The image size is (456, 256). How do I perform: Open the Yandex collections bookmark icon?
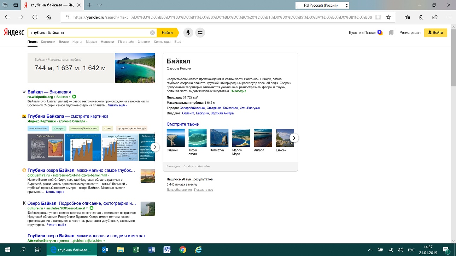391,33
